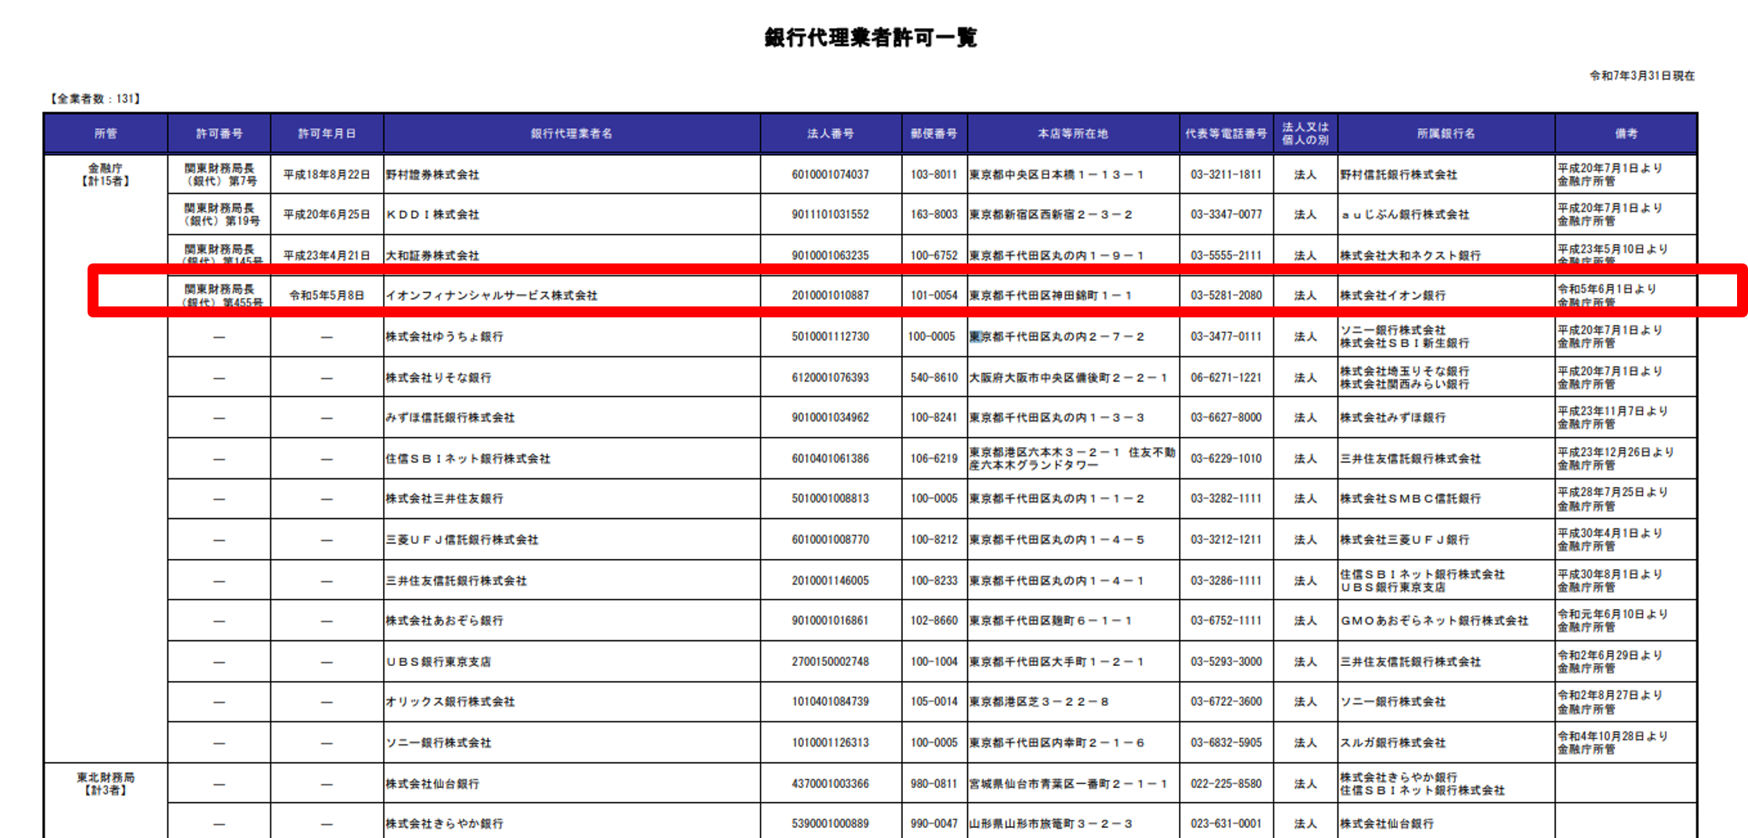Click the 【全業者数：131】 count label
The width and height of the screenshot is (1748, 838).
pos(95,98)
